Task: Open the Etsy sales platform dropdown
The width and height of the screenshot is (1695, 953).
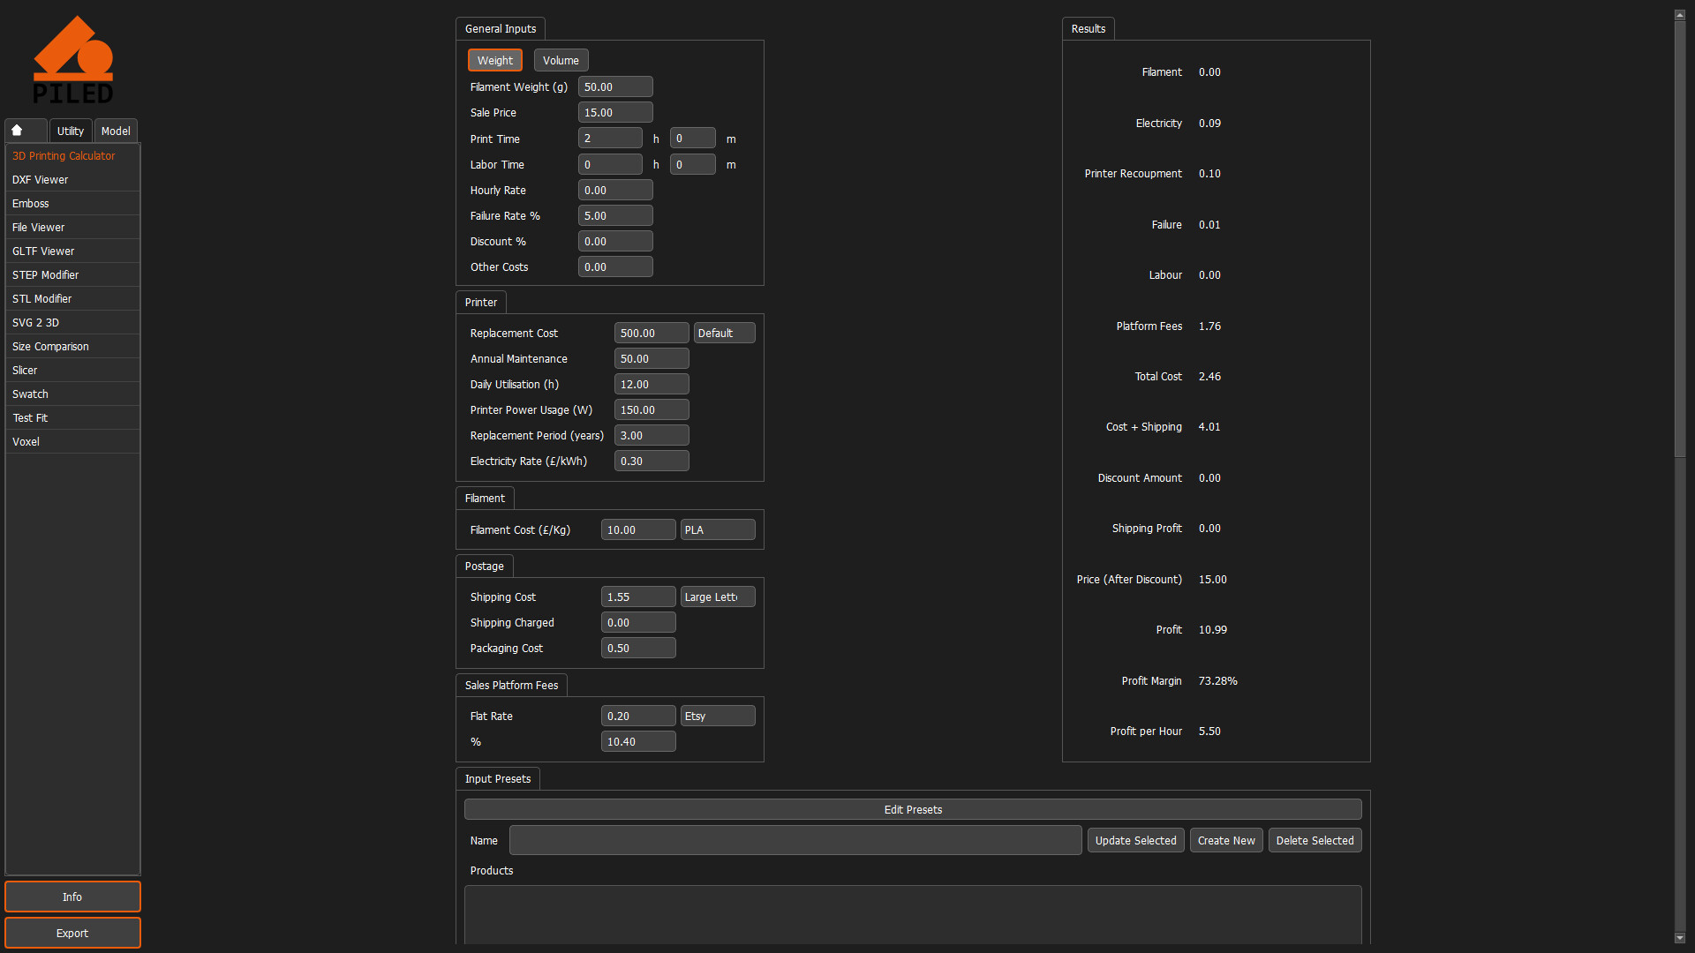Action: [x=717, y=716]
